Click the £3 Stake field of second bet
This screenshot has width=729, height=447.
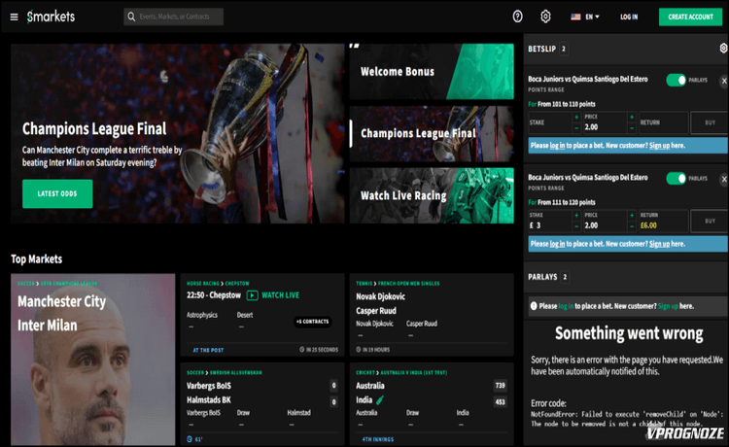(x=550, y=222)
